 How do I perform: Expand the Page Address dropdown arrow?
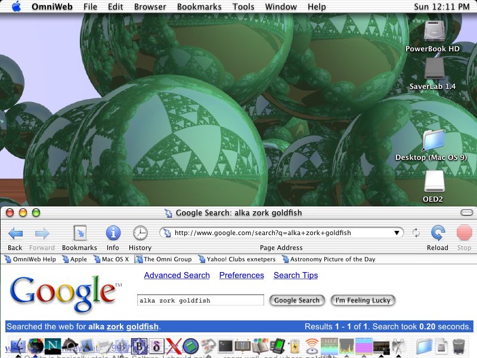click(397, 233)
